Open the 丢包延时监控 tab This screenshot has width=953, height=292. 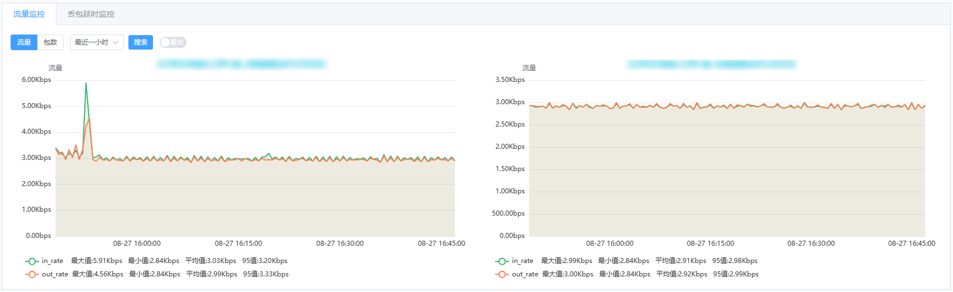click(x=91, y=14)
